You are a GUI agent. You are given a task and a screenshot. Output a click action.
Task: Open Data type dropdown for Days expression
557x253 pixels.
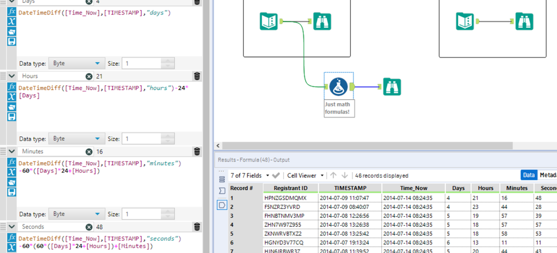coord(77,64)
